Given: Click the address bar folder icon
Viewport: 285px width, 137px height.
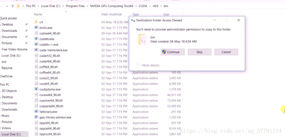Looking at the screenshot, I should click(x=18, y=6).
